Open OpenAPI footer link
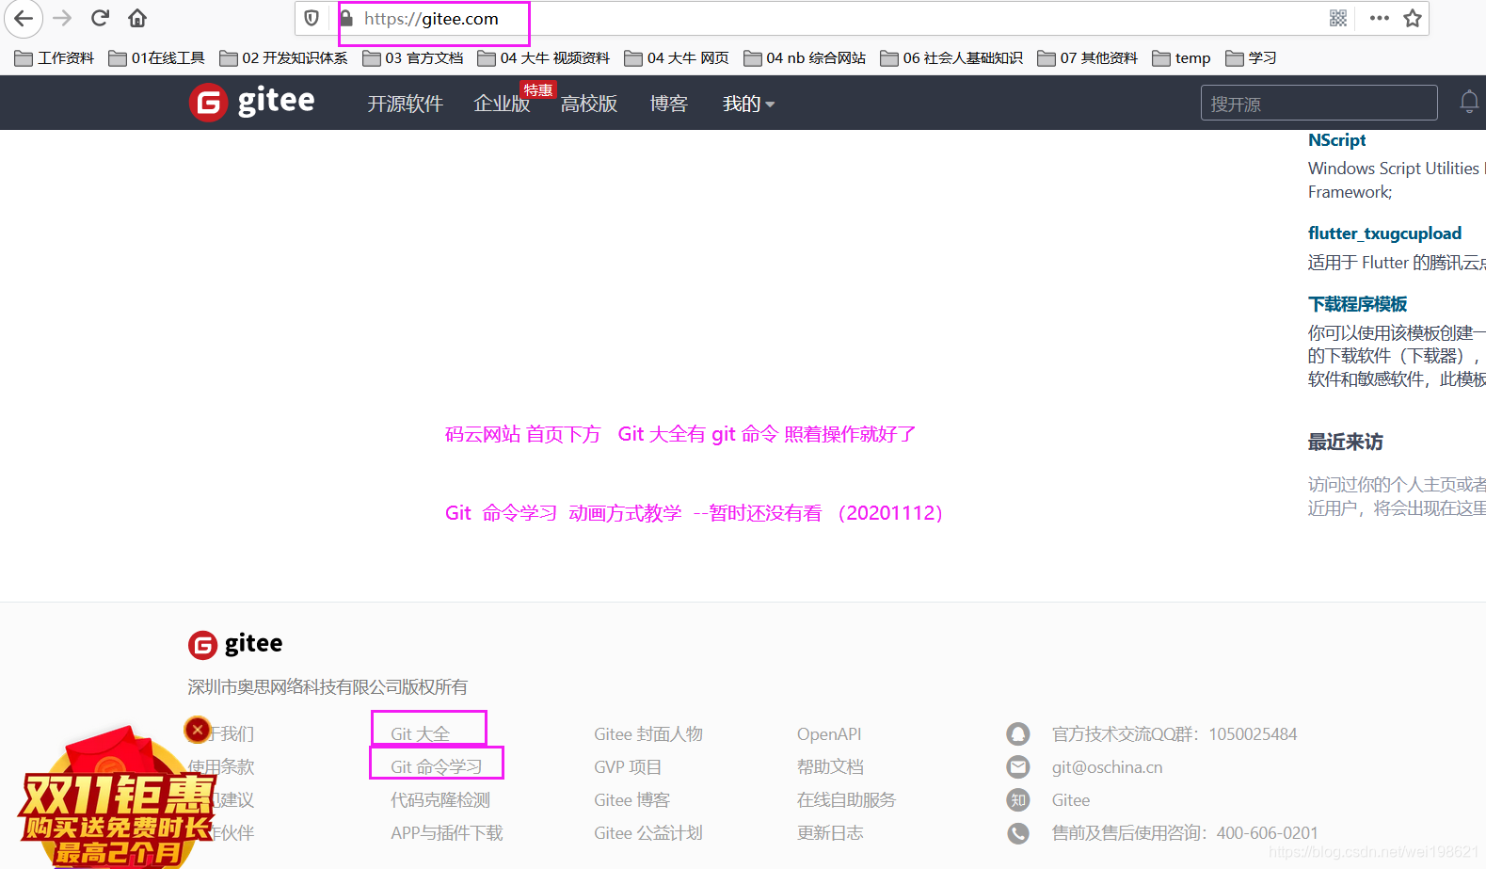 [829, 734]
